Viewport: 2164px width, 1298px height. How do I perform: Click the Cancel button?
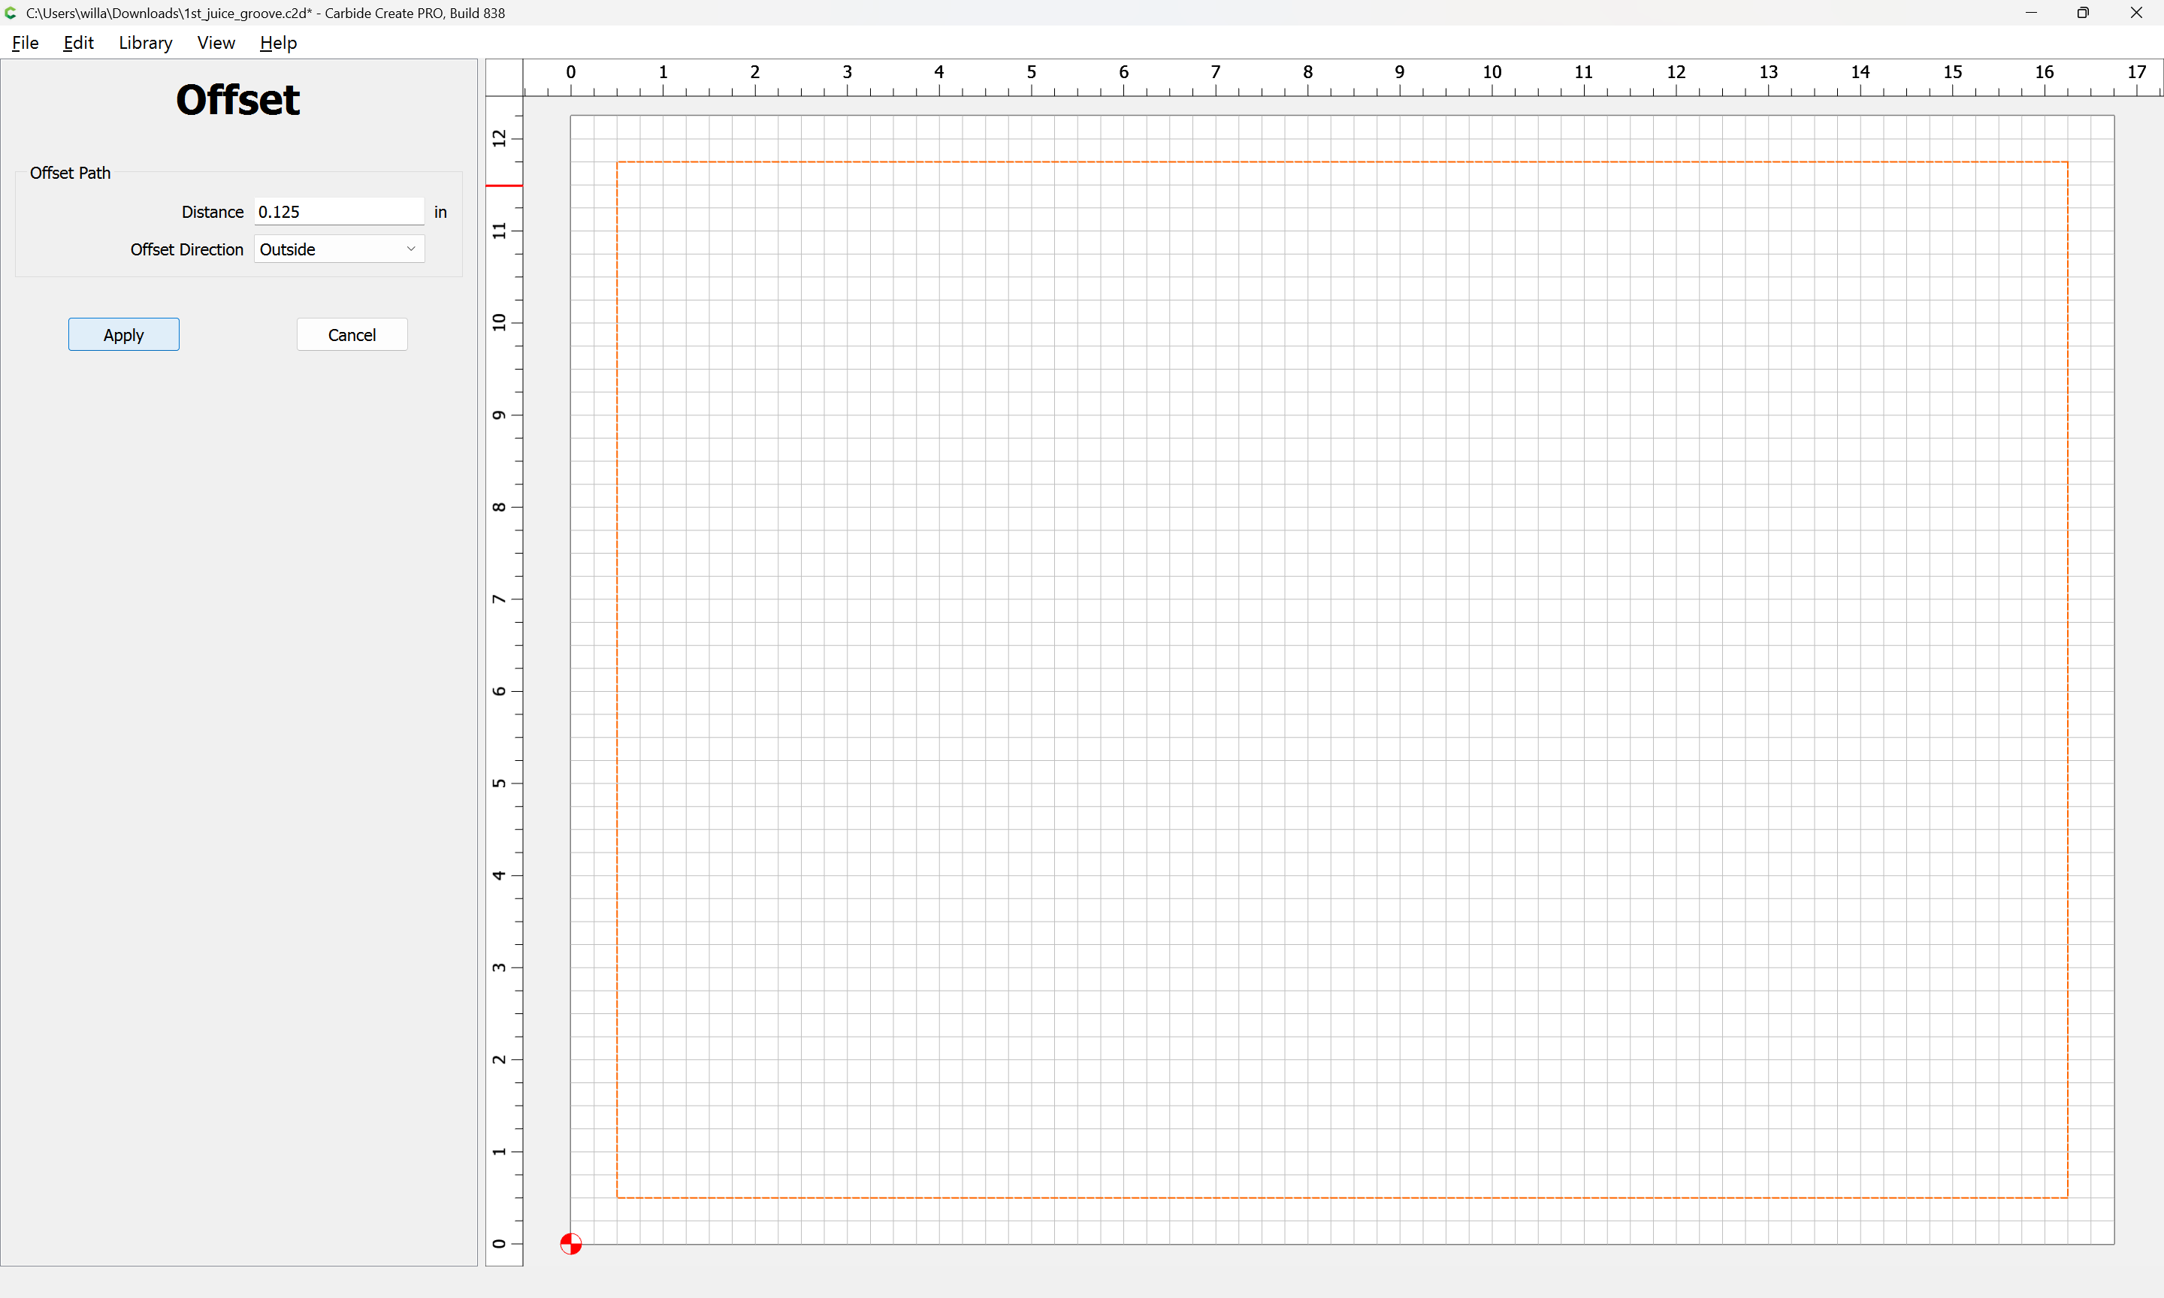[352, 335]
